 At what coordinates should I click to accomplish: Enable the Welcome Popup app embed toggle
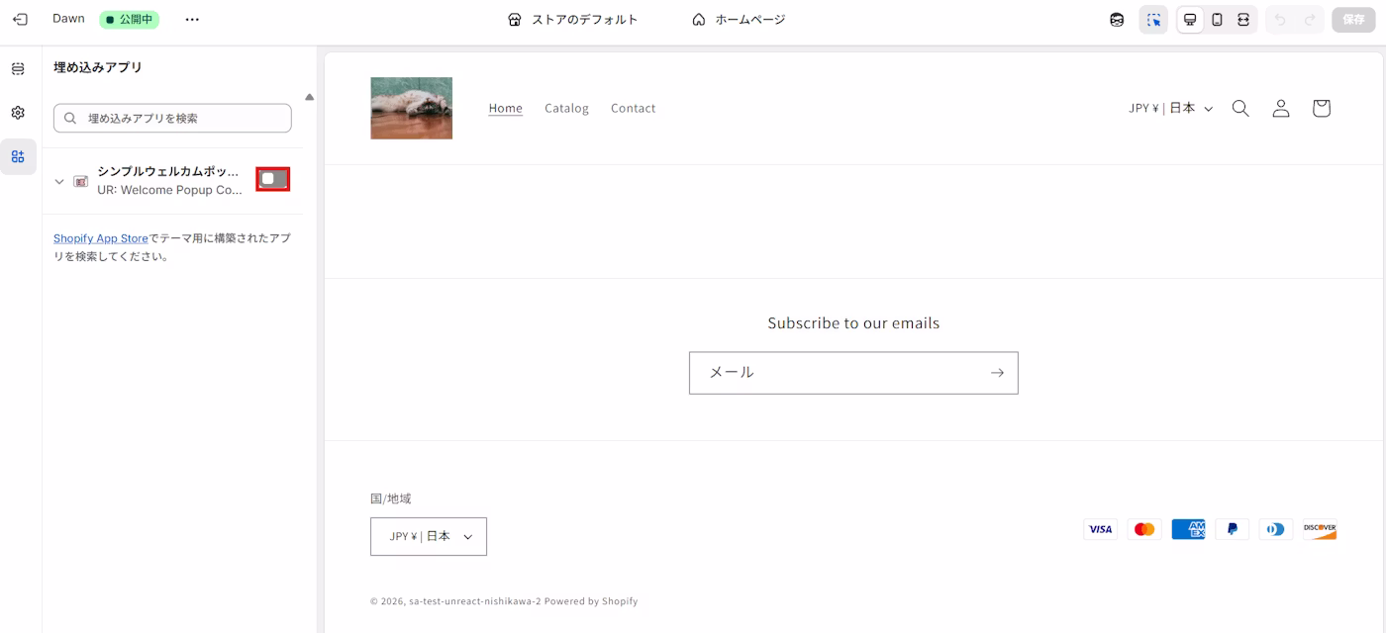pos(273,179)
